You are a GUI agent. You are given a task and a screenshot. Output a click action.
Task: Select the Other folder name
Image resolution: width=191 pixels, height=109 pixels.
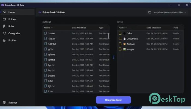coord(130,34)
